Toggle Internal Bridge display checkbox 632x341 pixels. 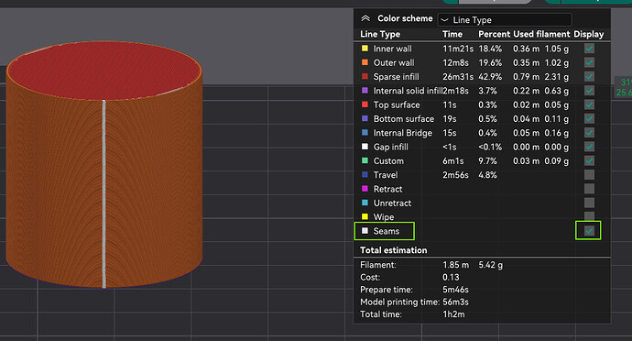(589, 132)
